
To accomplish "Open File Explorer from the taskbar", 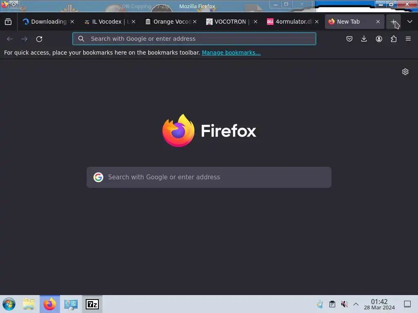I will tap(29, 304).
